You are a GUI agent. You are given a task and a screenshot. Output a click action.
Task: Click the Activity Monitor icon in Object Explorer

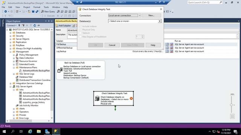pyautogui.click(x=39, y=25)
